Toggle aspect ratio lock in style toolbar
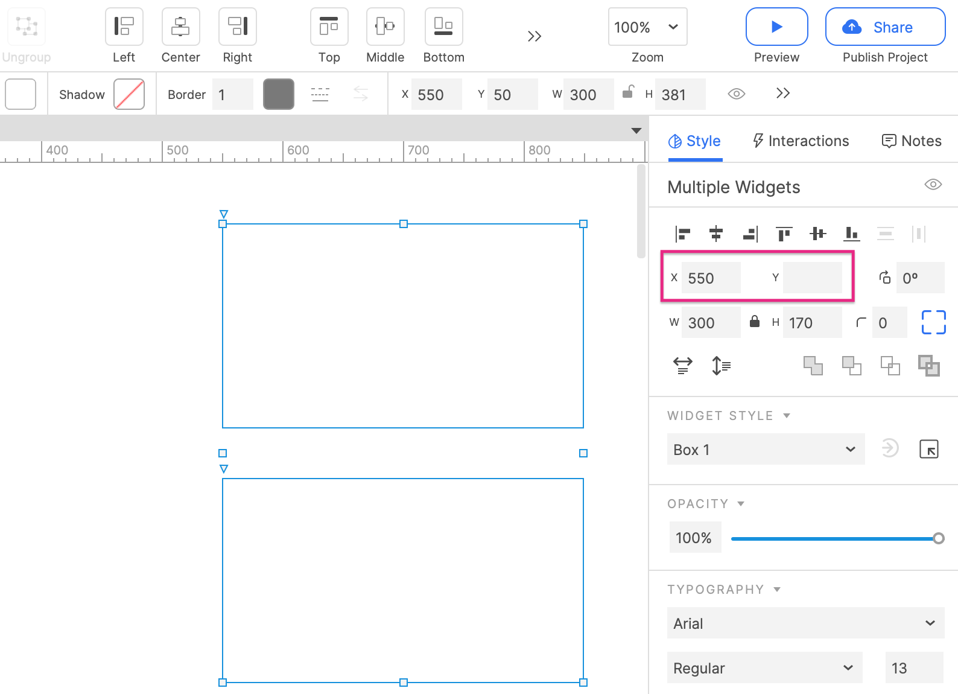This screenshot has height=694, width=958. [x=628, y=92]
